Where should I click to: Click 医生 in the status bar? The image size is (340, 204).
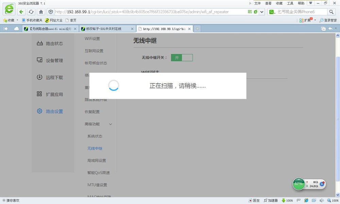point(254,200)
